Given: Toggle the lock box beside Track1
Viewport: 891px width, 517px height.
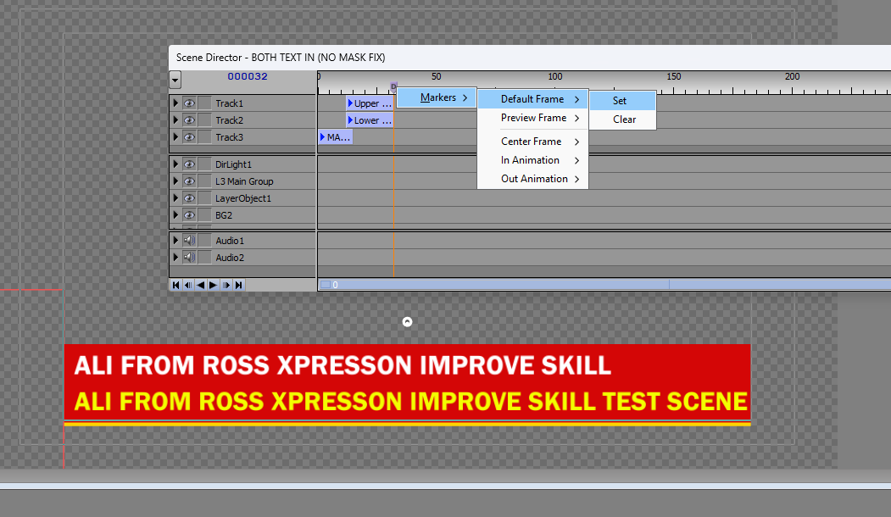Looking at the screenshot, I should 204,103.
